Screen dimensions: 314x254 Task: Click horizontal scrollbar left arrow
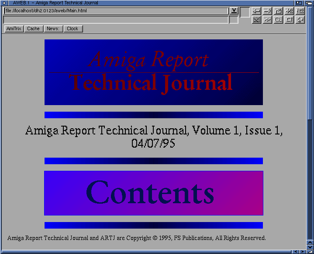295,252
